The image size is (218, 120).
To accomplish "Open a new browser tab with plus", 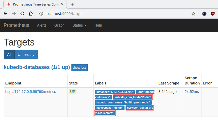I will tap(72, 4).
